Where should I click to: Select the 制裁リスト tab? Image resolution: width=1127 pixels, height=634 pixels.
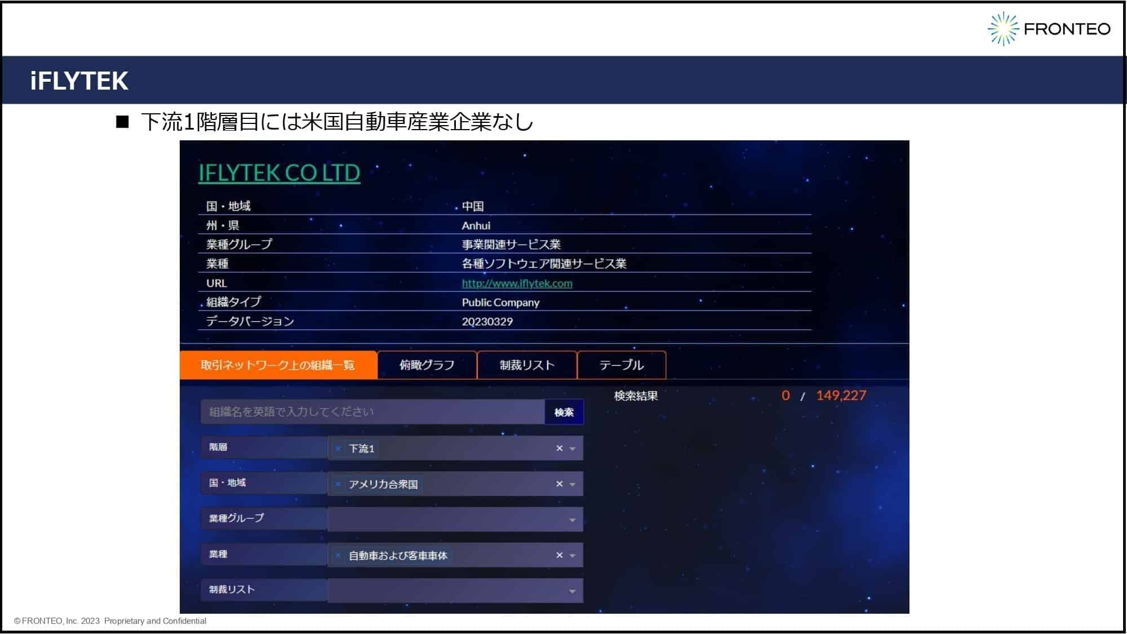(x=527, y=365)
